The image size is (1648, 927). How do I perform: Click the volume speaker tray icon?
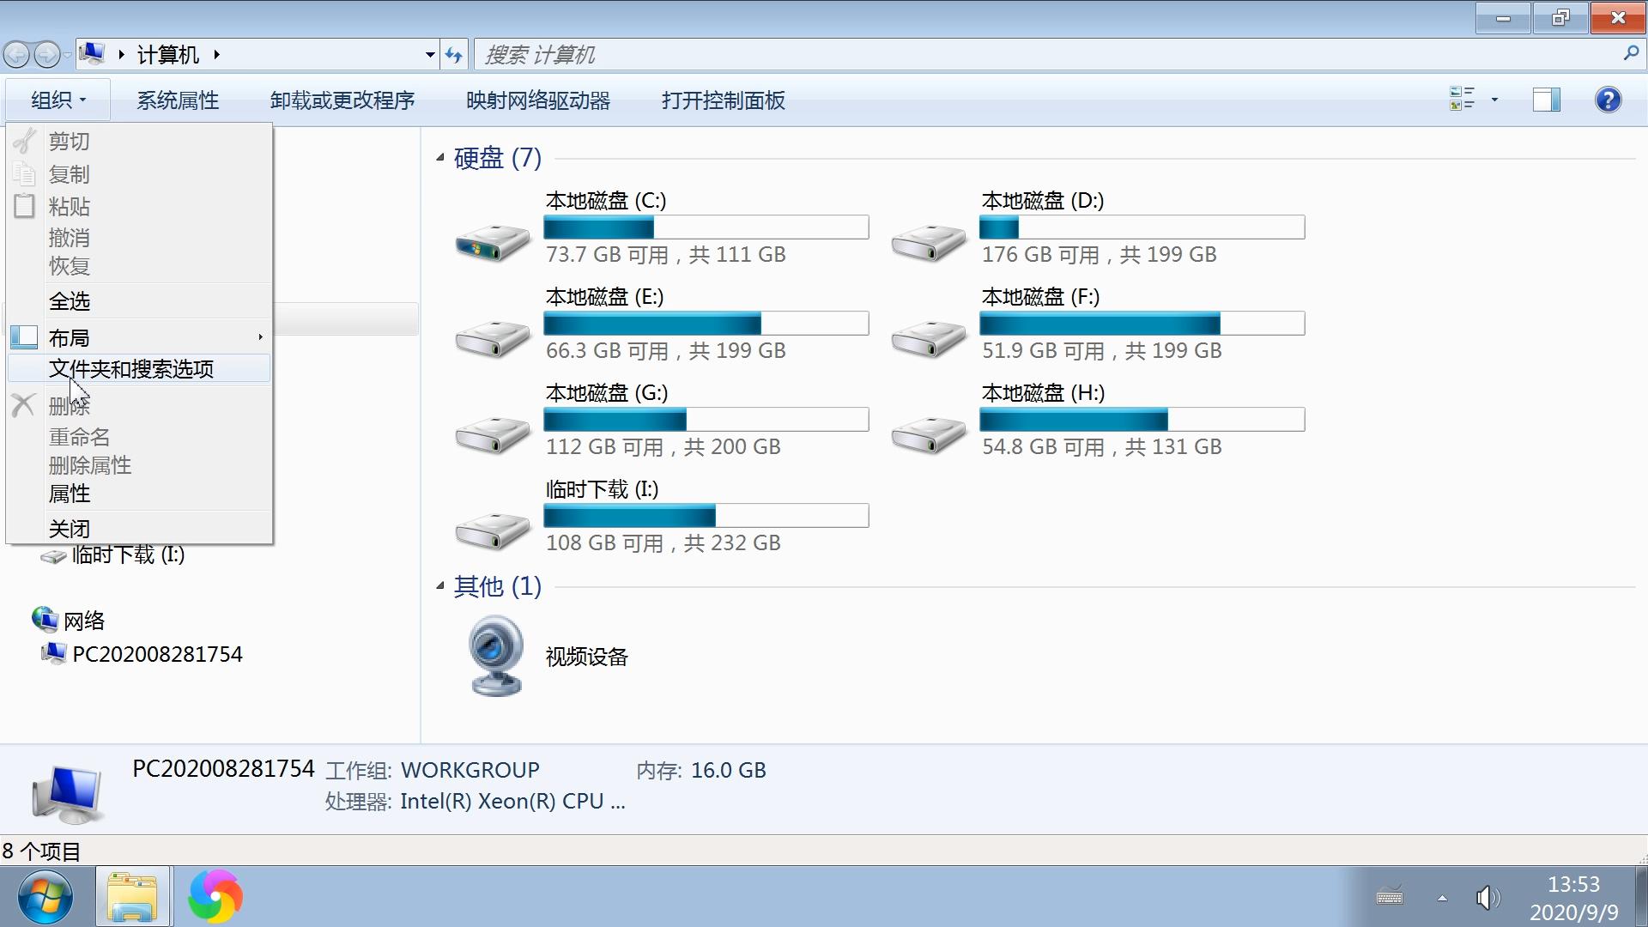pyautogui.click(x=1487, y=898)
